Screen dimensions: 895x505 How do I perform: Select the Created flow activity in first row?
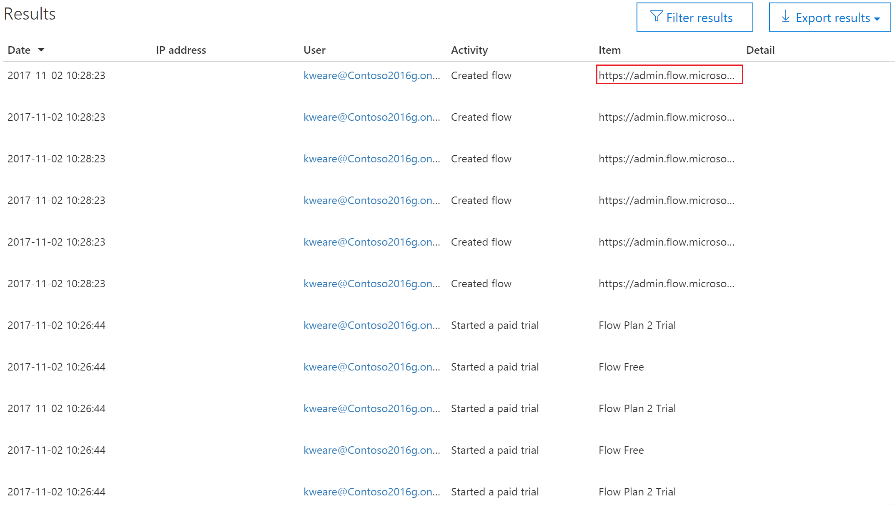(481, 75)
